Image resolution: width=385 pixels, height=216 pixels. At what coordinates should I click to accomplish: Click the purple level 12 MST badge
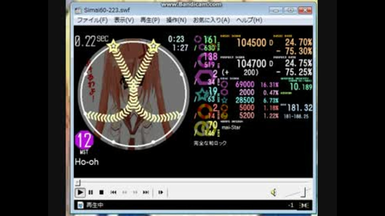[84, 140]
